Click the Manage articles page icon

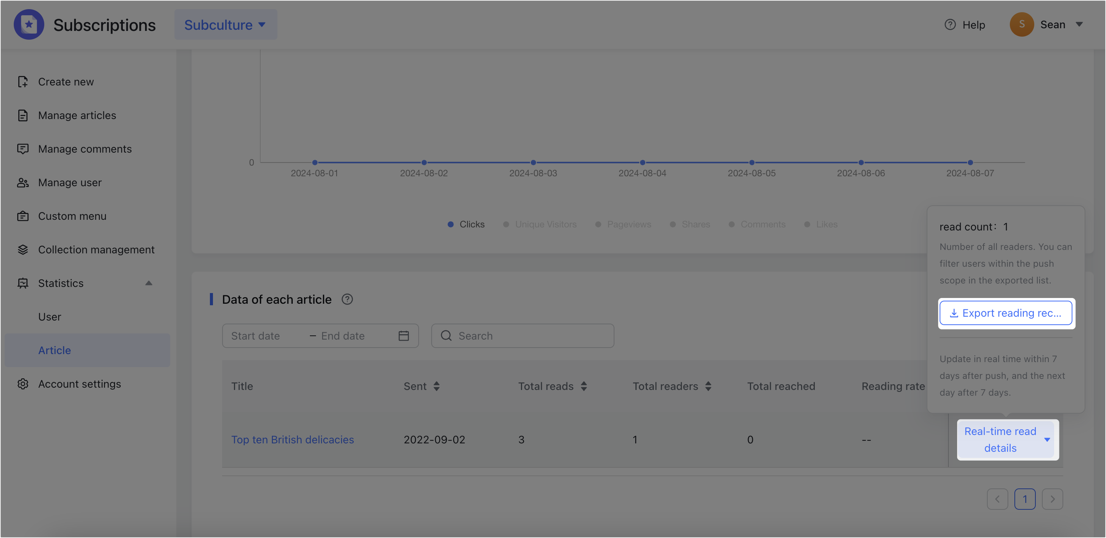click(23, 115)
